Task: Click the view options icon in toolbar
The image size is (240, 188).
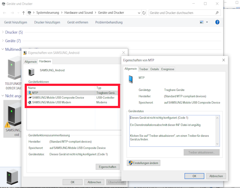Action: point(201,22)
